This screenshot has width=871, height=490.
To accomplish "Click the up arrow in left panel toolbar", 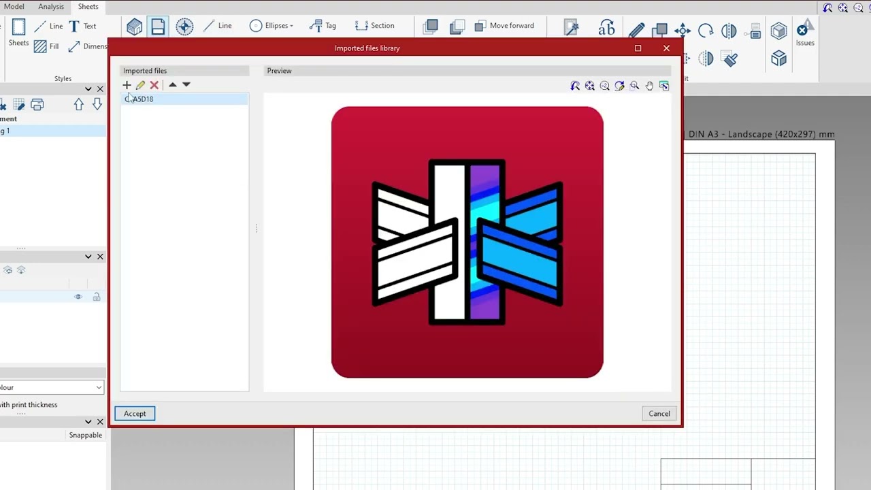I will point(79,104).
